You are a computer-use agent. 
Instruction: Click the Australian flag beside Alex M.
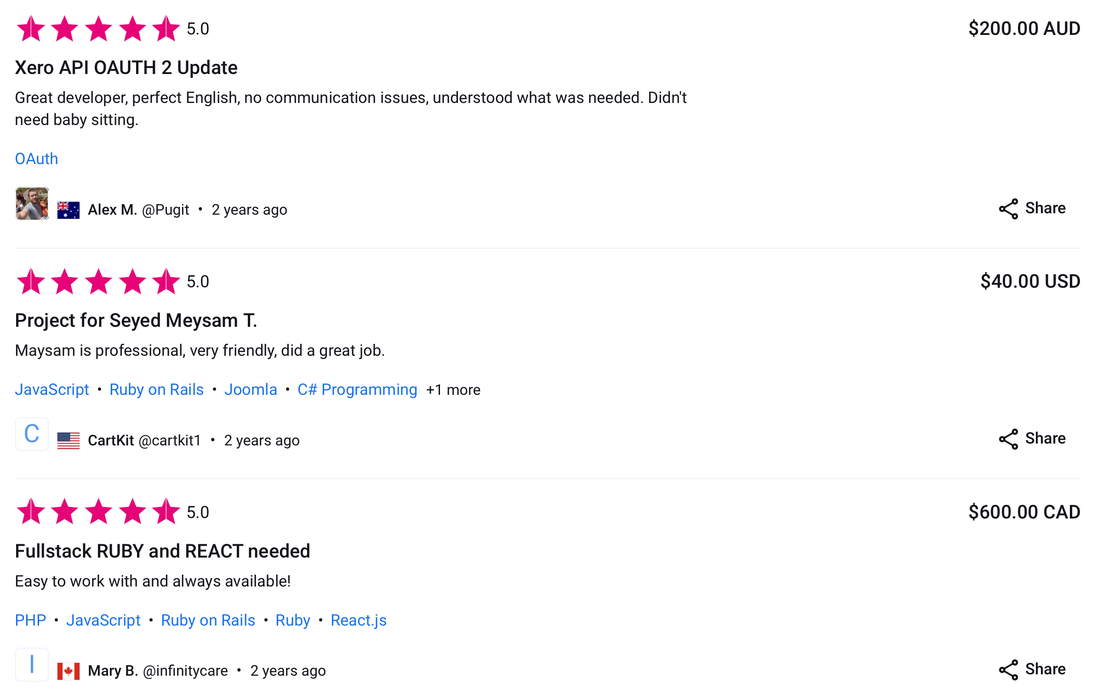point(68,210)
